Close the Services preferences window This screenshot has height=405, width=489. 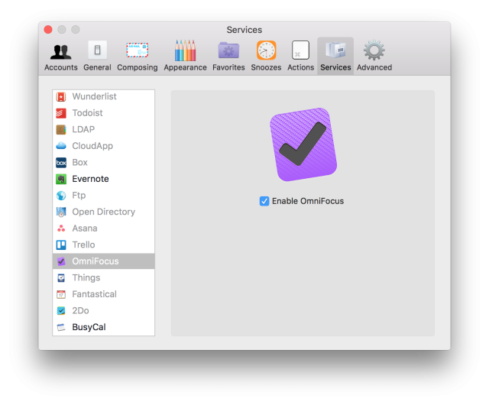48,30
